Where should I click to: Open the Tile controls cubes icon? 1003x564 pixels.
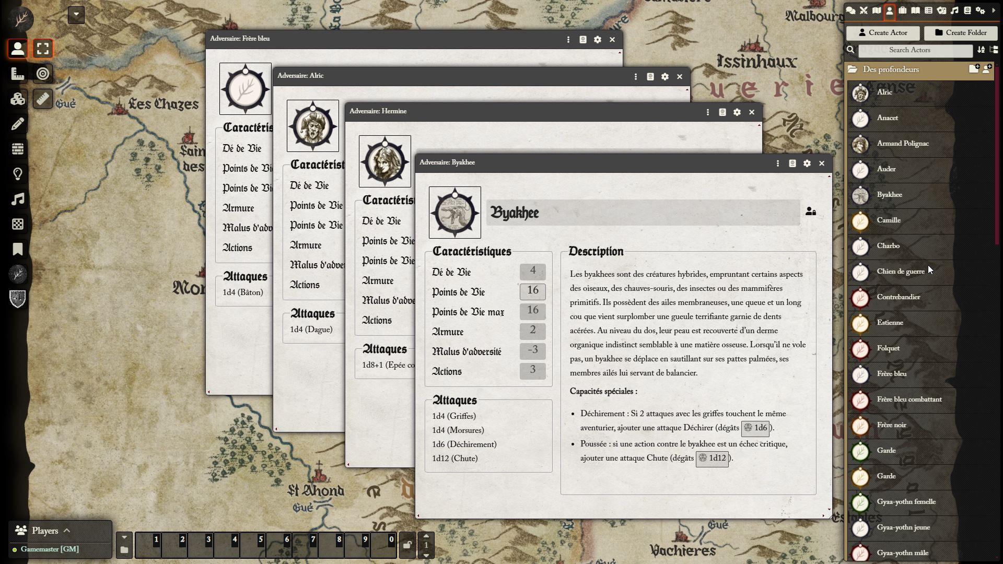18,99
